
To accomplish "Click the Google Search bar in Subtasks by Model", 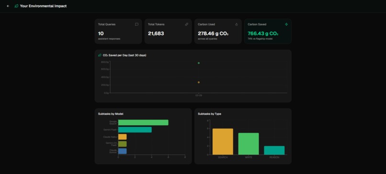I will click(x=143, y=122).
